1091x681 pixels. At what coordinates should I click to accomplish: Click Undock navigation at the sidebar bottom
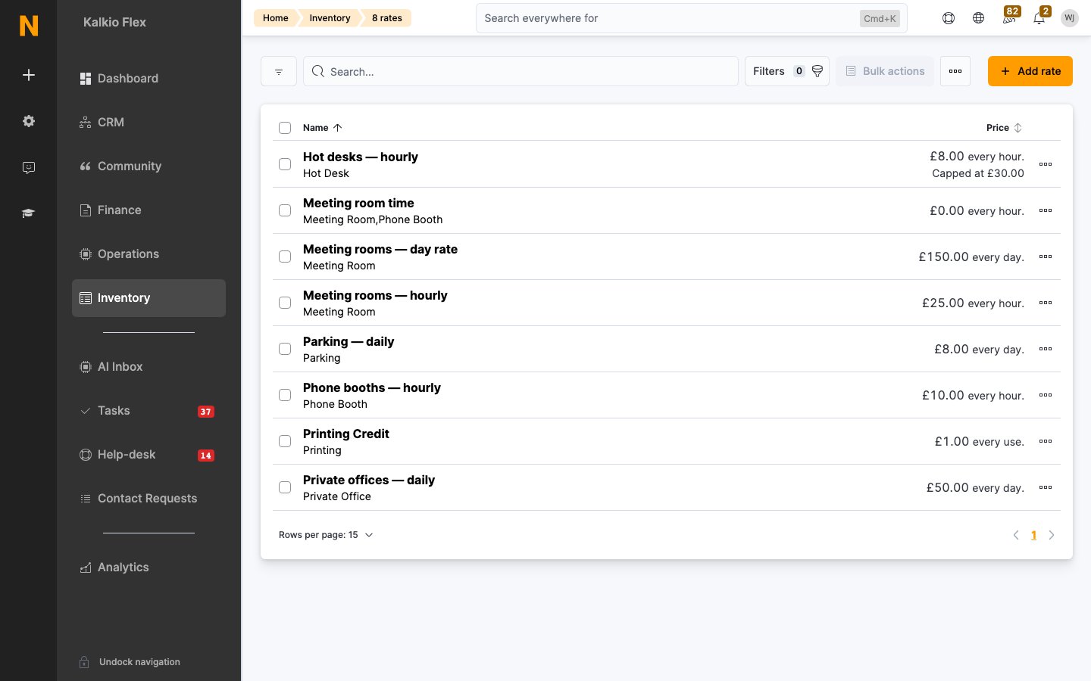[130, 662]
